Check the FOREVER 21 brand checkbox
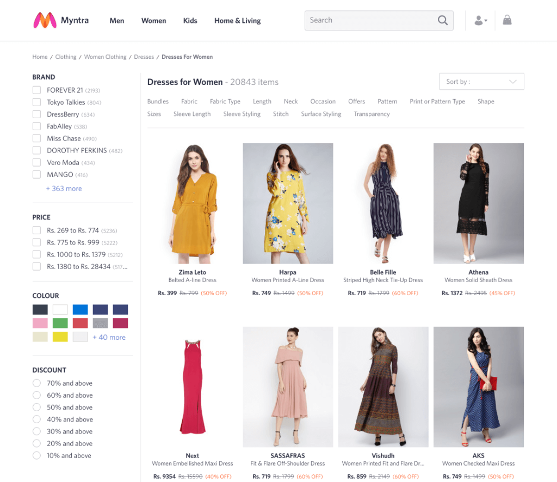557x482 pixels. pos(36,90)
